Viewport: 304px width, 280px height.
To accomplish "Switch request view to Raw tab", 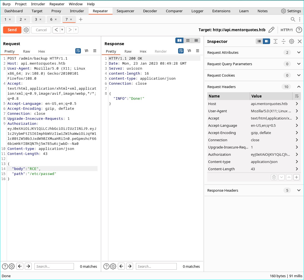I will click(27, 51).
